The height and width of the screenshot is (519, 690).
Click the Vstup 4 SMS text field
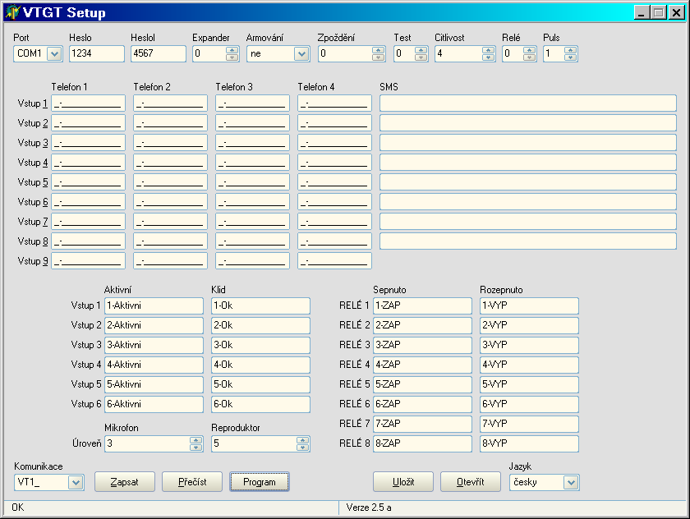[528, 163]
